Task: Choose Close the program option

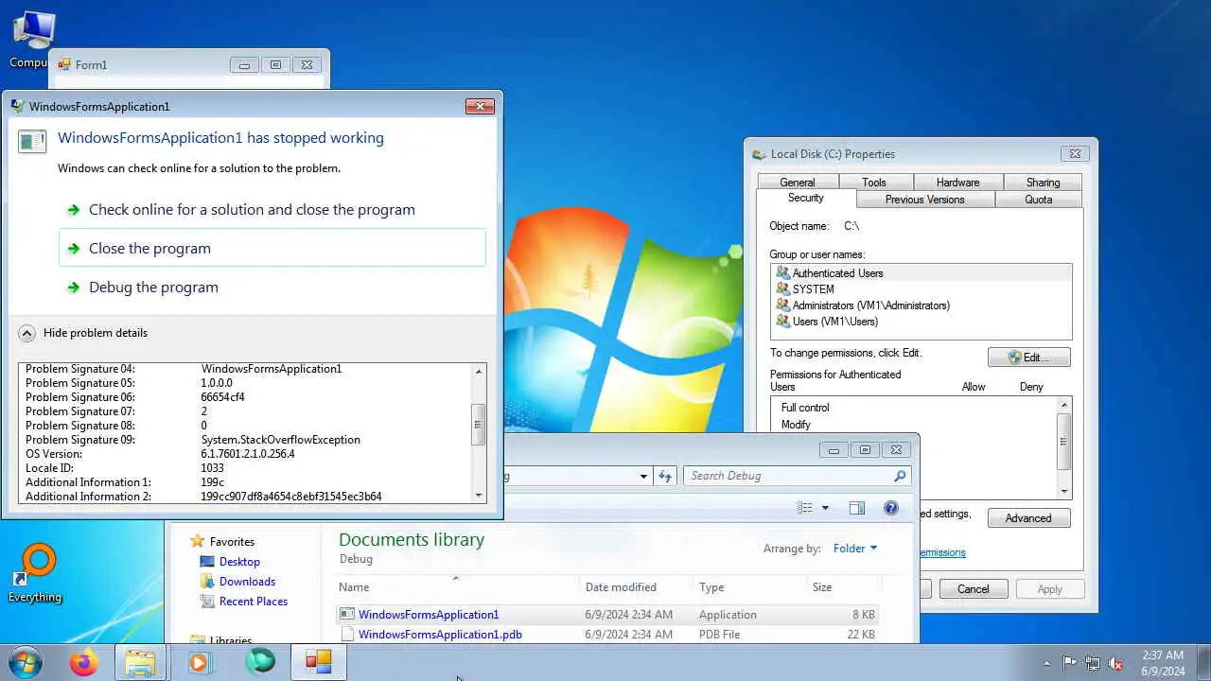Action: (x=272, y=248)
